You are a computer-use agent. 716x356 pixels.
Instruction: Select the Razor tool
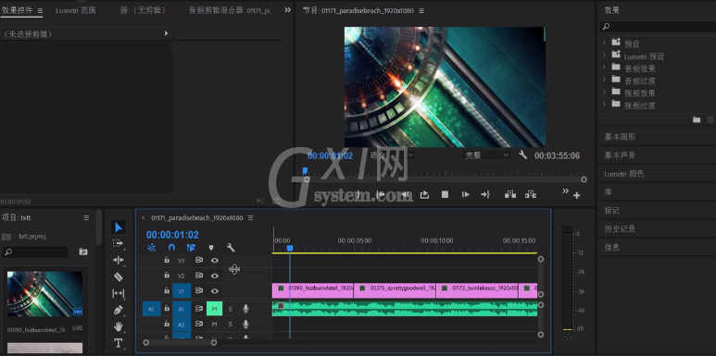pos(119,276)
